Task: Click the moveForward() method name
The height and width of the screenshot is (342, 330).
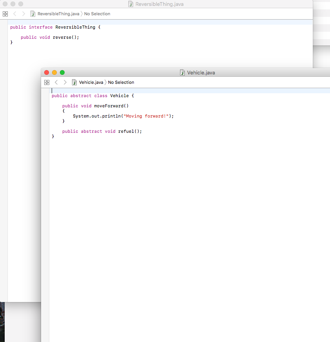Action: tap(112, 106)
